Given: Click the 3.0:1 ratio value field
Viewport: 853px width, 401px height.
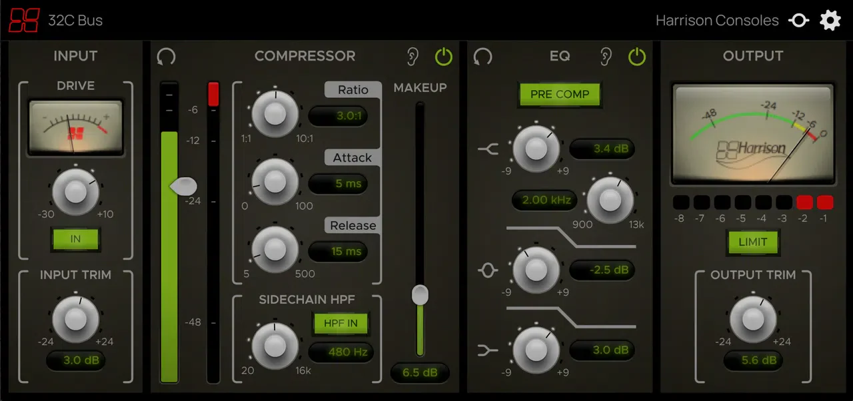Looking at the screenshot, I should click(338, 115).
